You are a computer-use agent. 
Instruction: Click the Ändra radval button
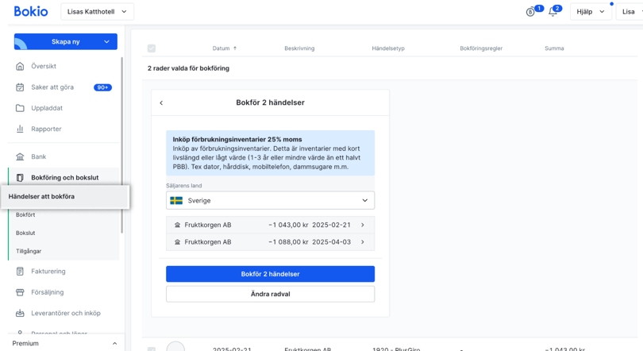point(270,294)
